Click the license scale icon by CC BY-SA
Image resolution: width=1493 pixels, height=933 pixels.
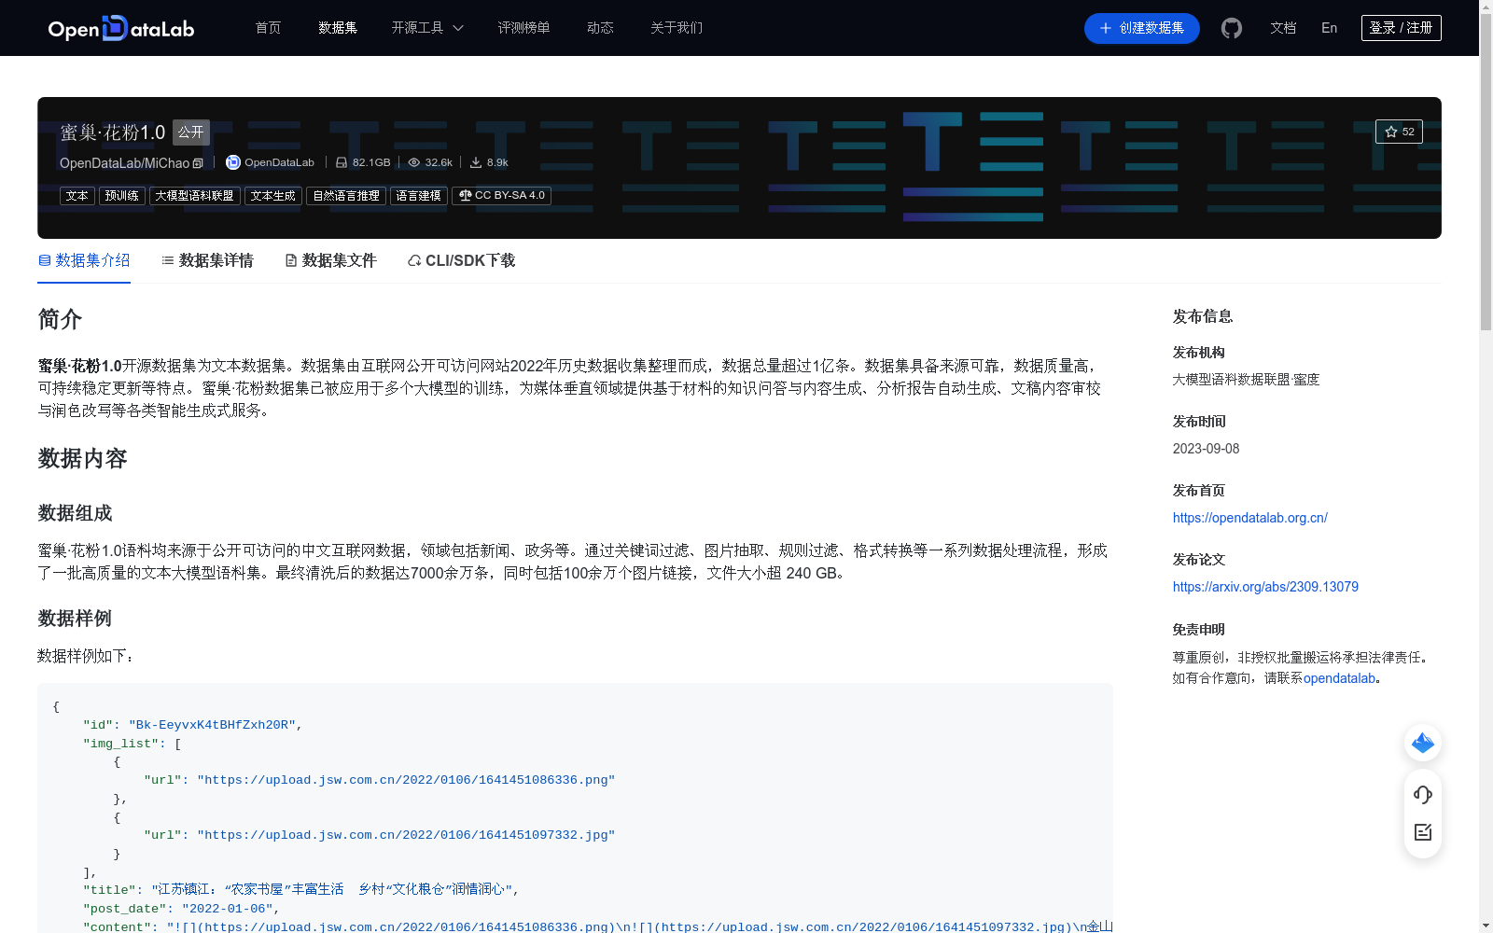tap(465, 196)
